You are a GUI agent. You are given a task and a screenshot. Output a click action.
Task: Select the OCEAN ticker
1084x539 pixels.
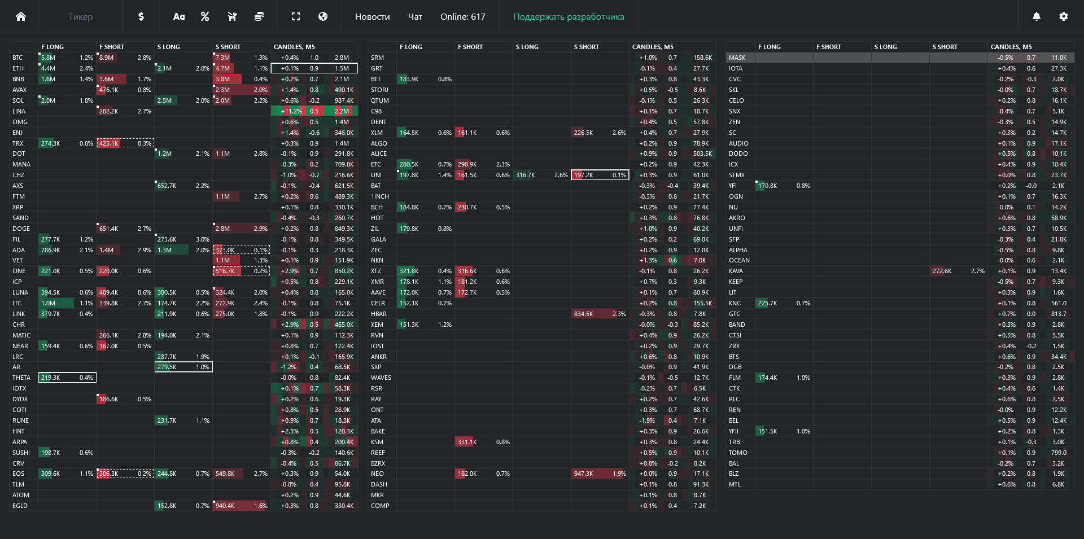(x=739, y=260)
